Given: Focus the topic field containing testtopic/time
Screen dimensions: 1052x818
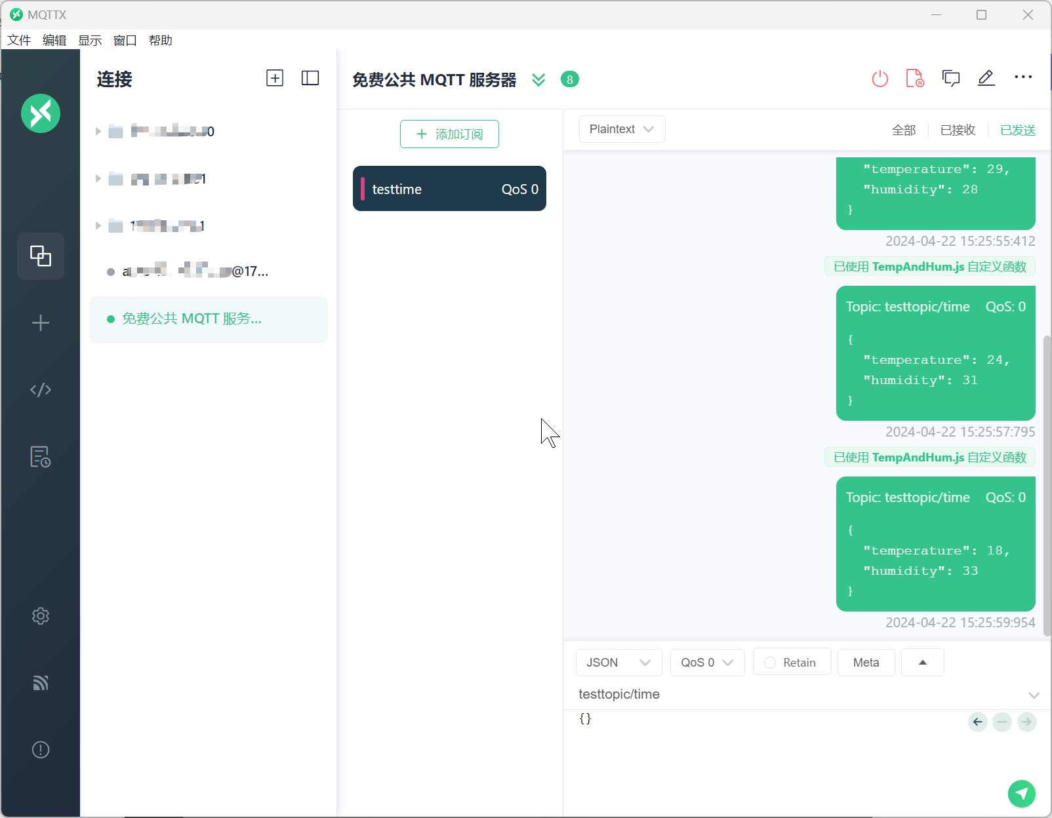Looking at the screenshot, I should tap(800, 695).
